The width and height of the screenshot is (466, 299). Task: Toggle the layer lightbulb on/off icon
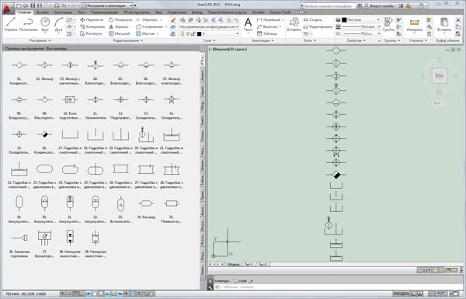coord(183,33)
